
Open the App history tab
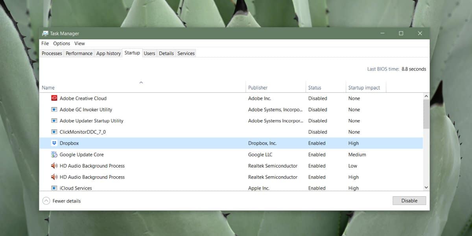tap(108, 53)
